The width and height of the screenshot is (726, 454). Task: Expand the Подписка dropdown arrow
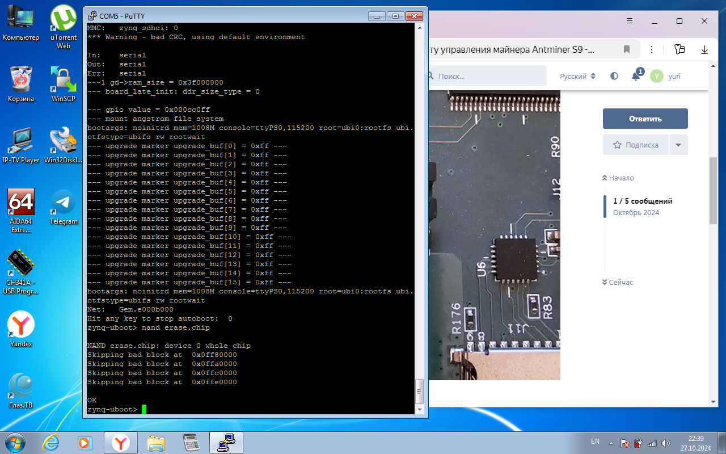coord(678,145)
